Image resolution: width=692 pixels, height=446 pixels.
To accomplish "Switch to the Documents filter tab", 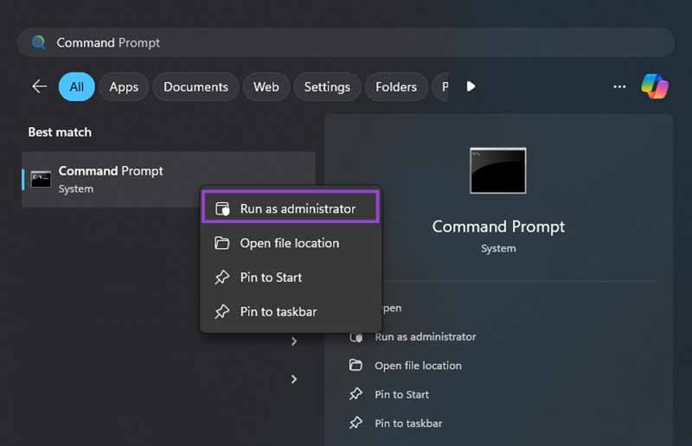I will click(195, 86).
